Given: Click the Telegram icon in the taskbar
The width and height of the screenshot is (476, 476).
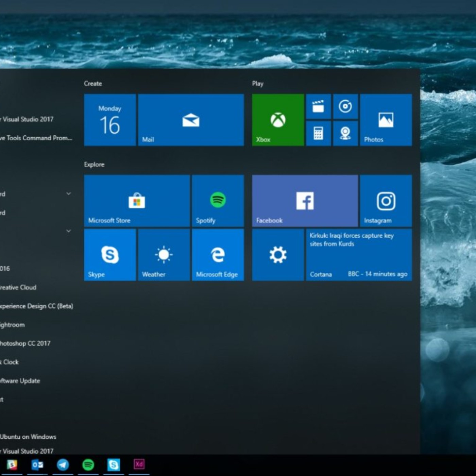Looking at the screenshot, I should tap(63, 464).
